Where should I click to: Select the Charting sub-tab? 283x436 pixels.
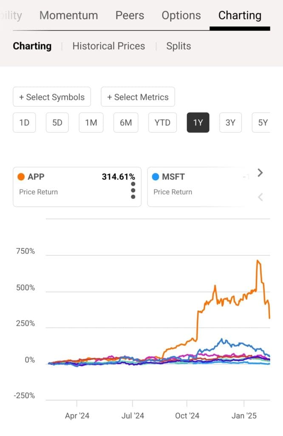pos(32,46)
